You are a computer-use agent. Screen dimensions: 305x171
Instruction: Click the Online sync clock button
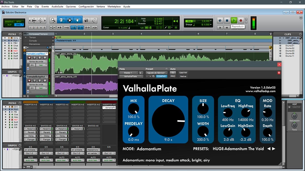(220, 20)
